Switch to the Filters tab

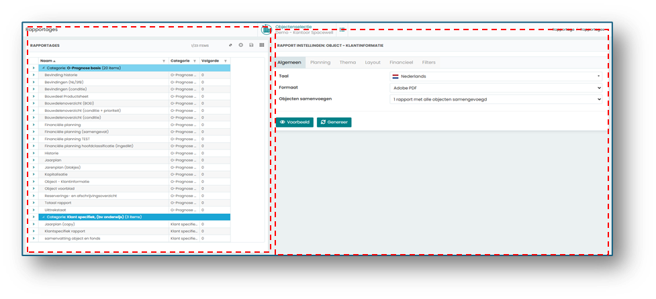pos(429,62)
